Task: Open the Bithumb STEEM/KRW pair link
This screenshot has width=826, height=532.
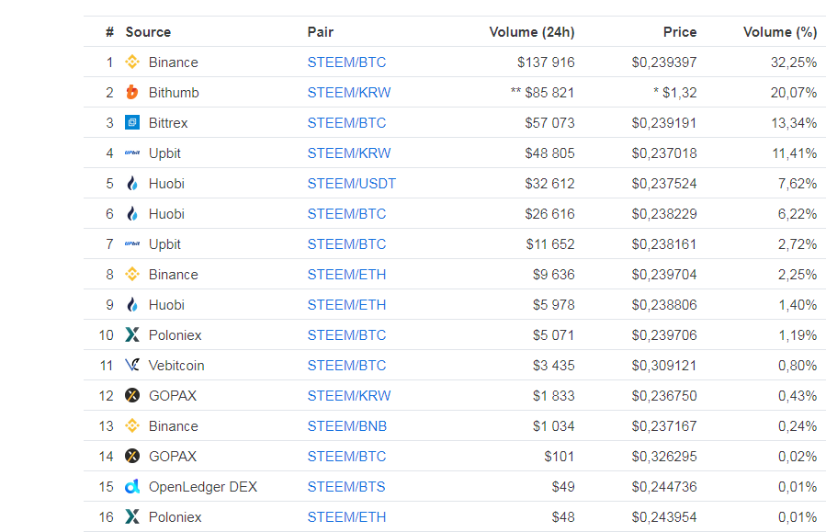Action: coord(348,93)
